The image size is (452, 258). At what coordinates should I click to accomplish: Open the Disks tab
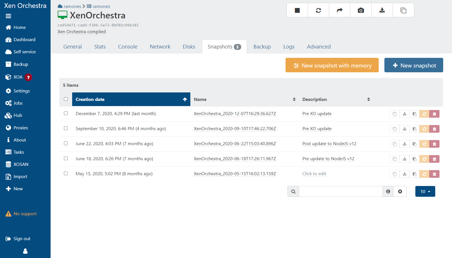(189, 46)
